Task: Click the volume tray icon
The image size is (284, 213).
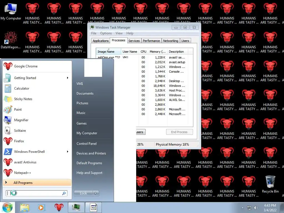Action: tap(256, 208)
